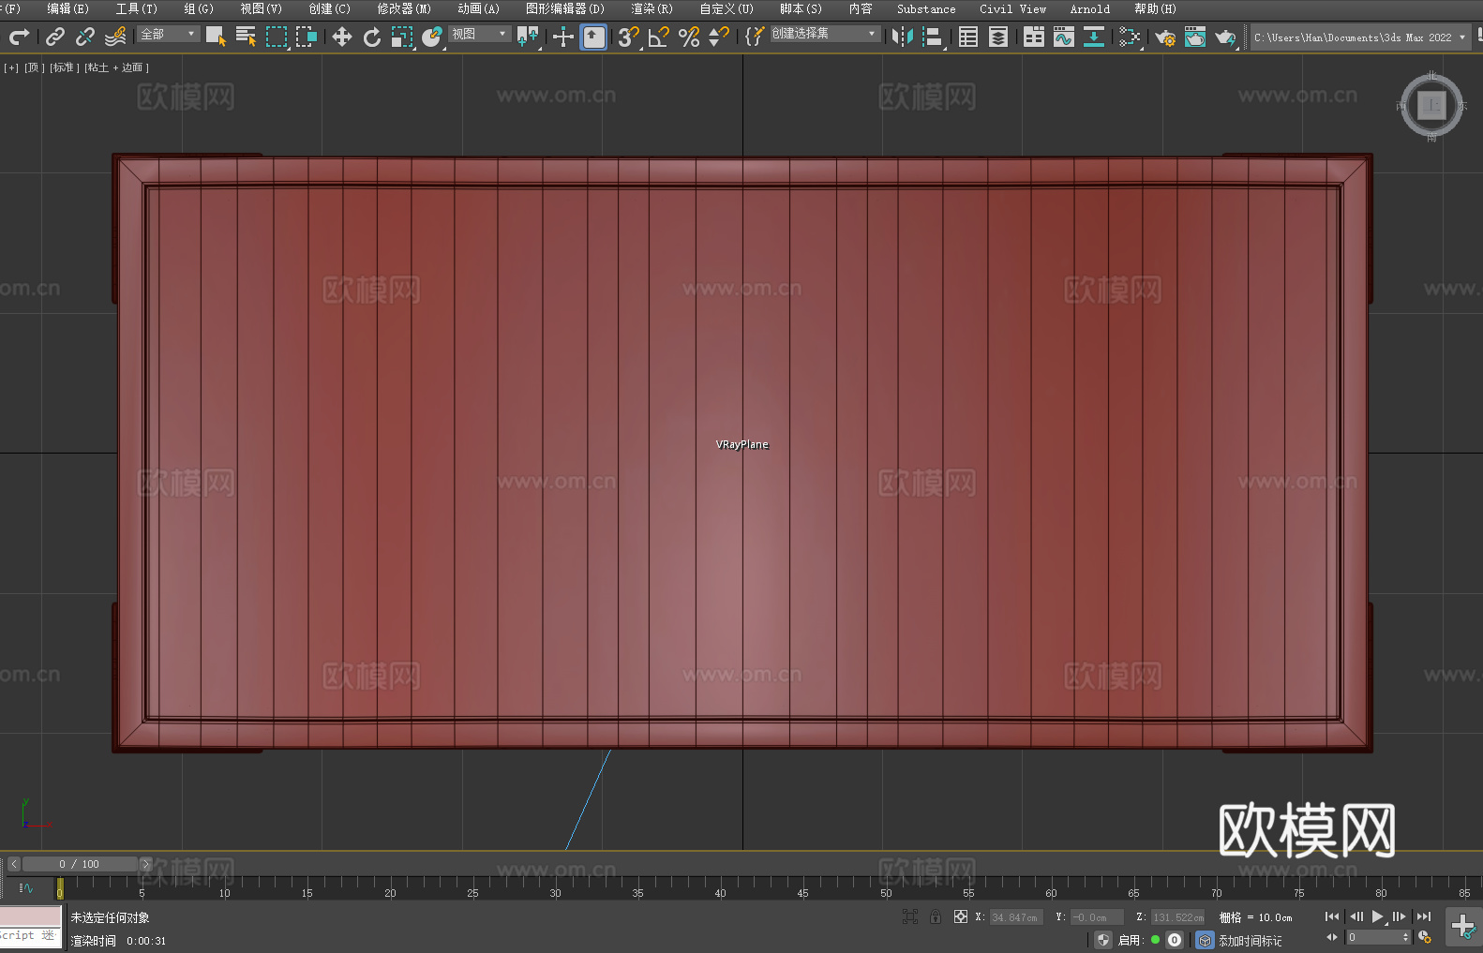Select the Link objects tool
1483x953 pixels.
pos(54,37)
